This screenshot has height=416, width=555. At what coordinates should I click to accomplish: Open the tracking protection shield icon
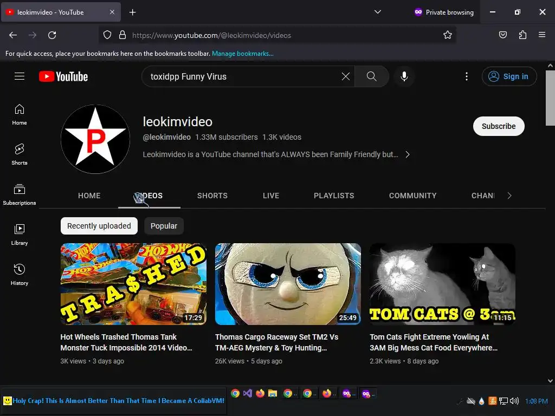coord(107,35)
